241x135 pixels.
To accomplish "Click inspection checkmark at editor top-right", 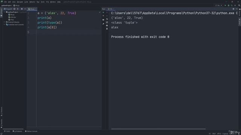I will (99, 12).
